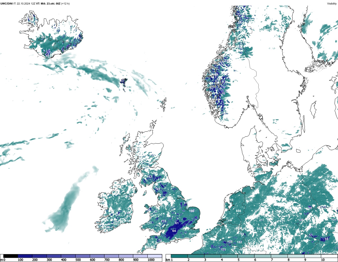Click the '88' value over eastern Germany
Viewport: 338px width, 262px height.
[310, 208]
